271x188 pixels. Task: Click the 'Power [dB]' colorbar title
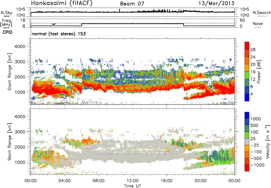point(259,72)
